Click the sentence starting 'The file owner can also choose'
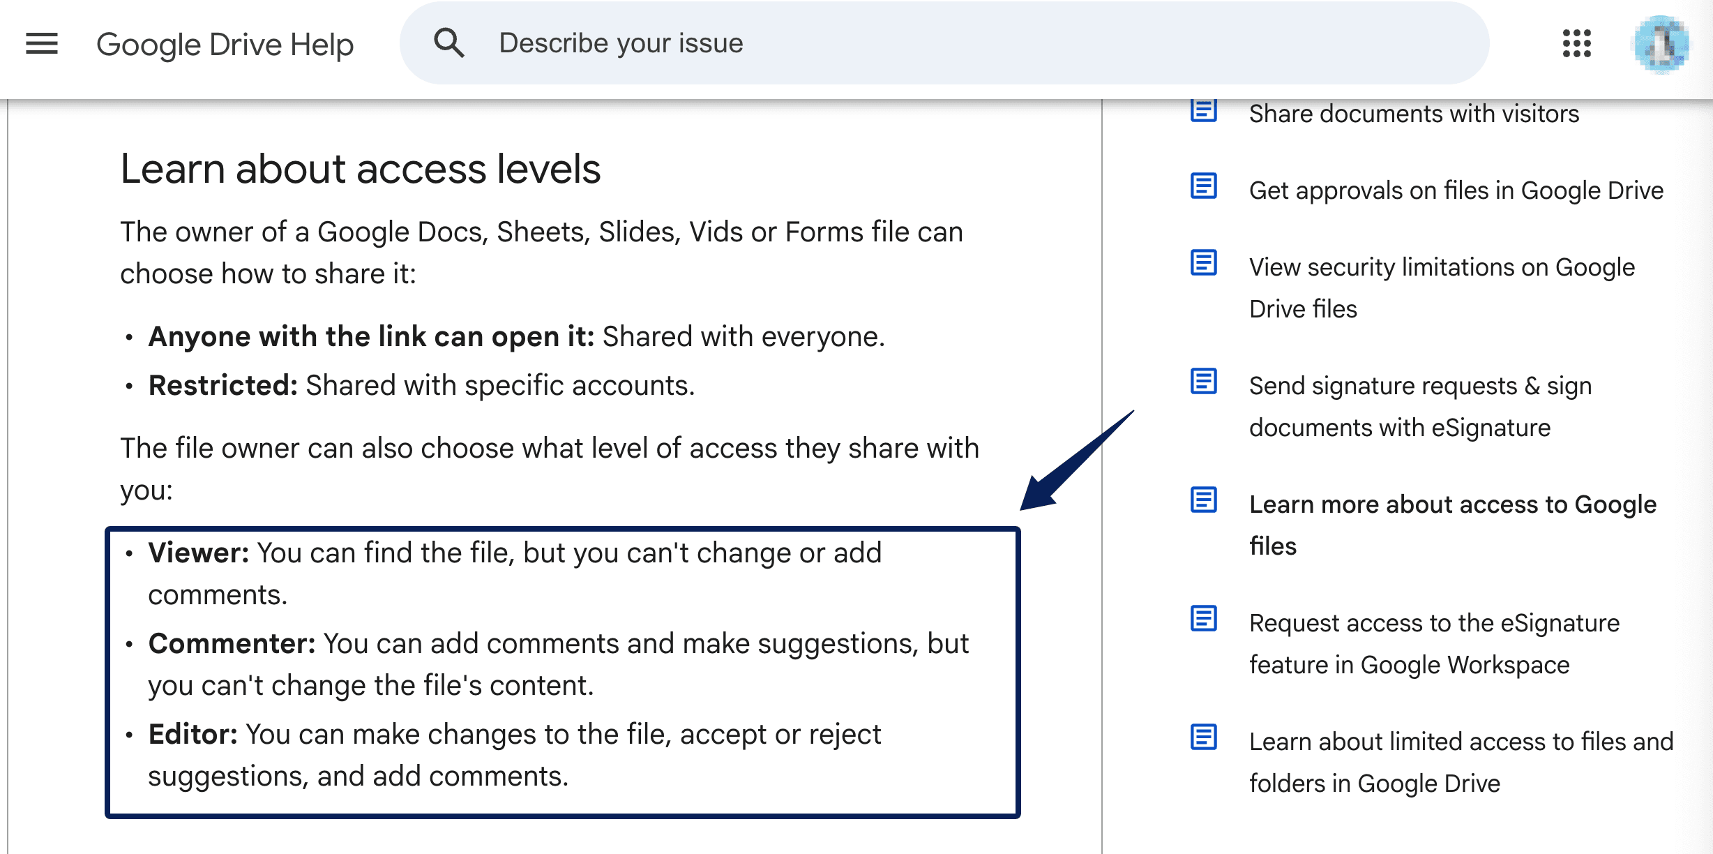This screenshot has width=1713, height=854. [x=550, y=469]
